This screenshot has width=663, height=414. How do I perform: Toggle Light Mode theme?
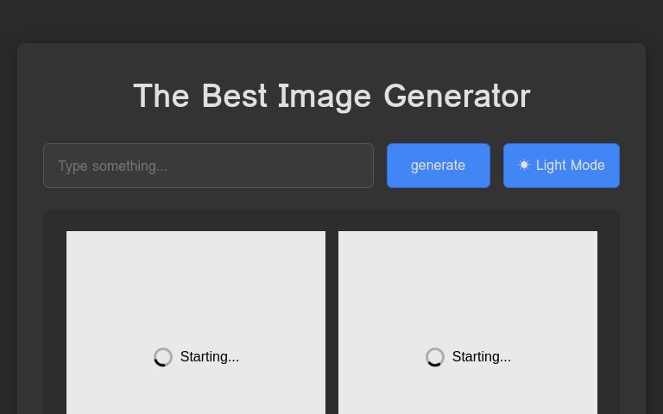pyautogui.click(x=561, y=166)
